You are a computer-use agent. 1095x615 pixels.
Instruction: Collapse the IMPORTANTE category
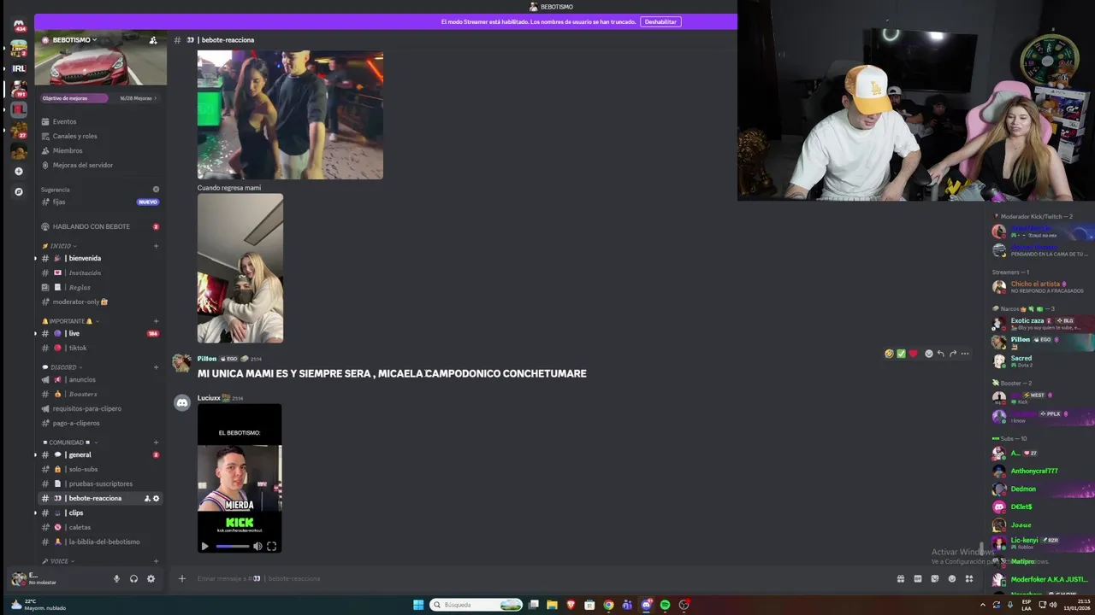coord(71,321)
